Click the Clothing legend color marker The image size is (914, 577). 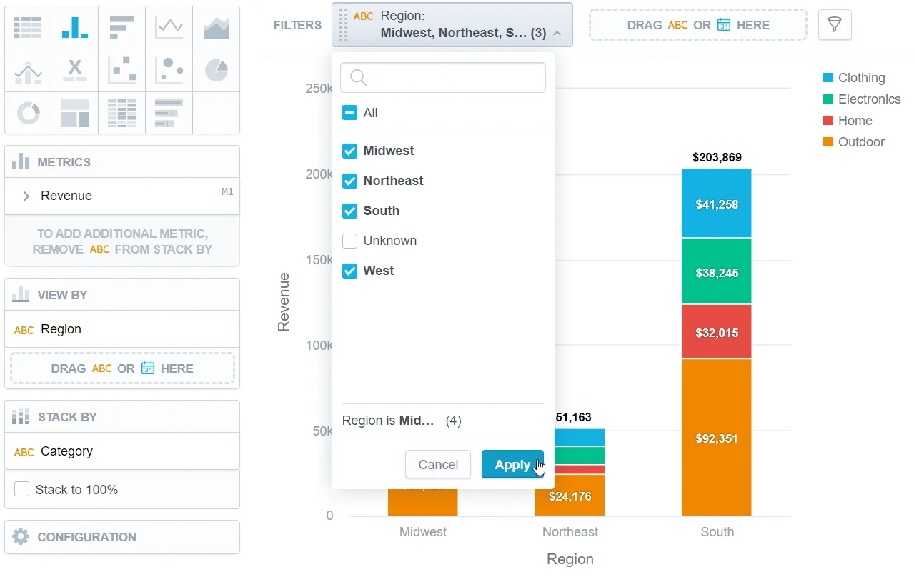click(x=828, y=77)
